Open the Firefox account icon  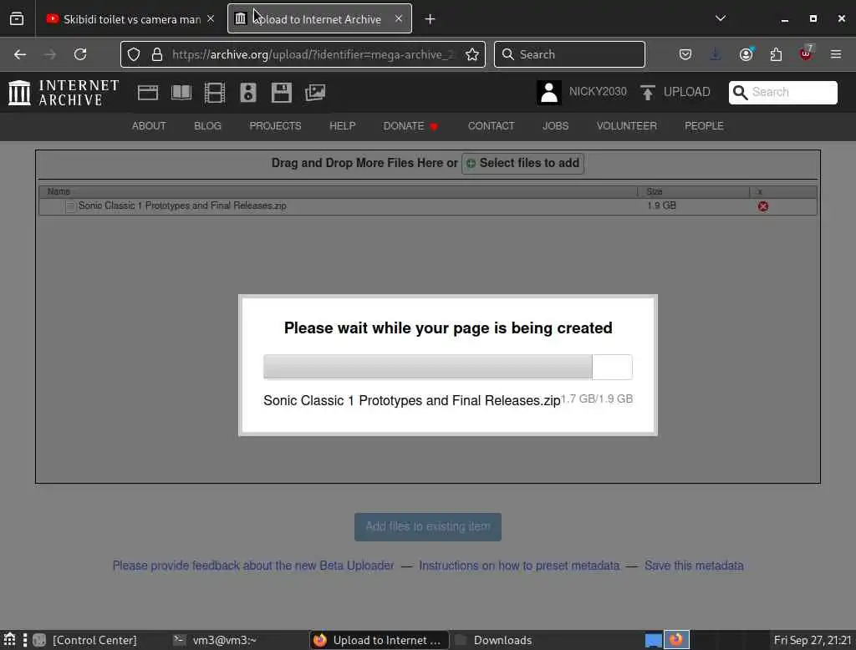tap(746, 54)
